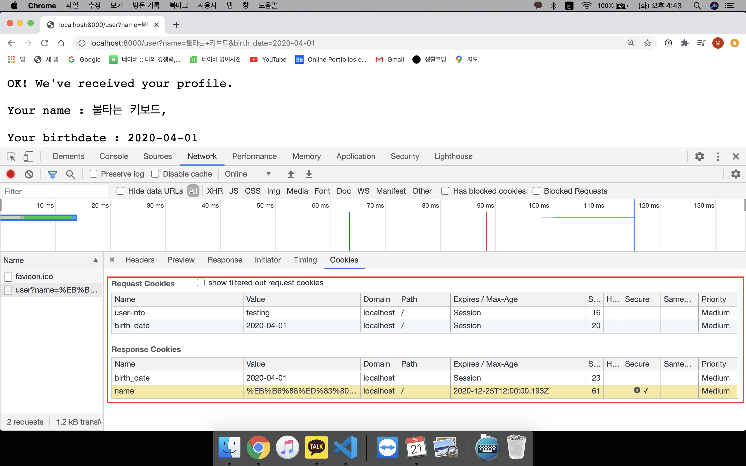Open the Online throttling dropdown
Image resolution: width=746 pixels, height=466 pixels.
point(248,174)
